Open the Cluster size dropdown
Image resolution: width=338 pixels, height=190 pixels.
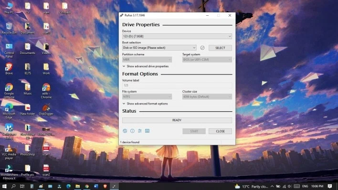207,96
